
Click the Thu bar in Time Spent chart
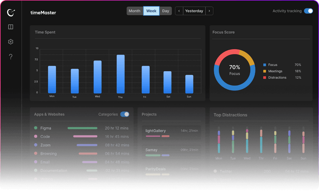[121, 74]
